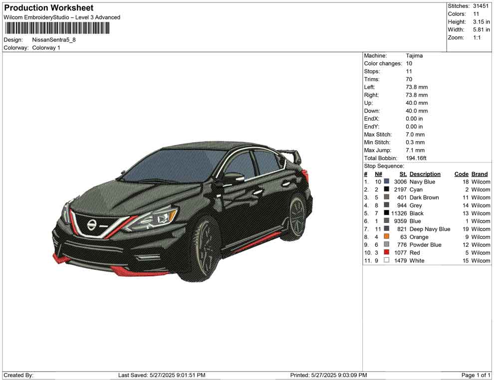Click the stitch count 11326 in Black row
Viewport: 494px width, 380px height.
coord(399,213)
